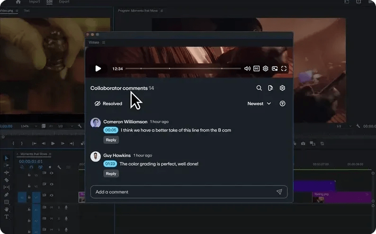Choose the Selection tool
This screenshot has height=234, width=376.
(7, 158)
